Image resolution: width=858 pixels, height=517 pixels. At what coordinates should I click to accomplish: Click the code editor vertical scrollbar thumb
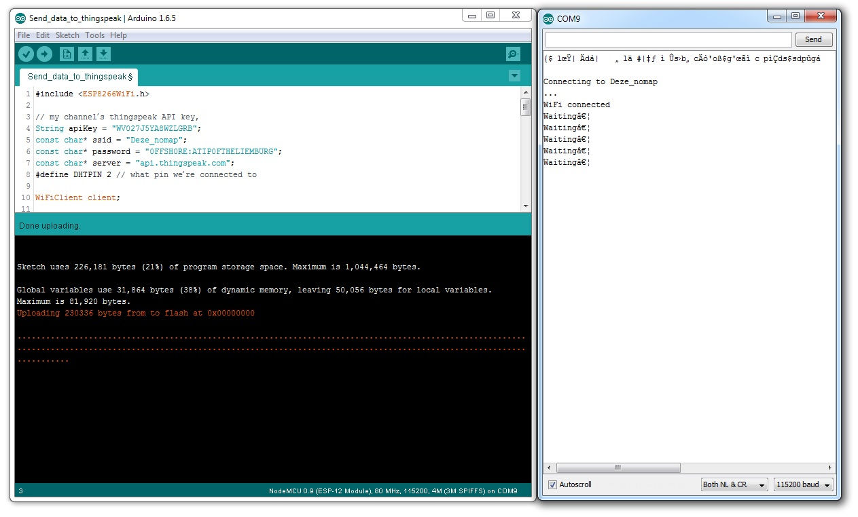coord(525,107)
